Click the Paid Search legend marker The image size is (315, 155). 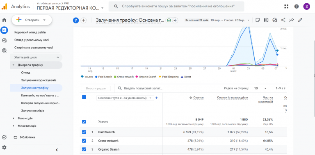click(x=96, y=77)
